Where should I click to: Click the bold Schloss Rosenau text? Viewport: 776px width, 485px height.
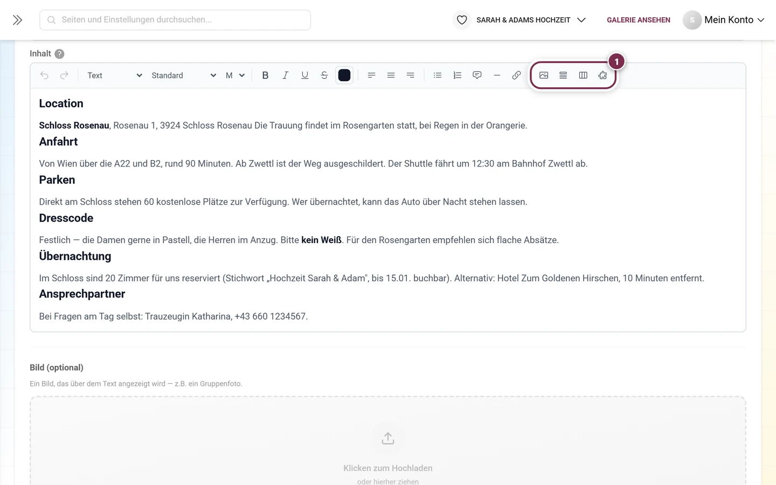(x=74, y=126)
